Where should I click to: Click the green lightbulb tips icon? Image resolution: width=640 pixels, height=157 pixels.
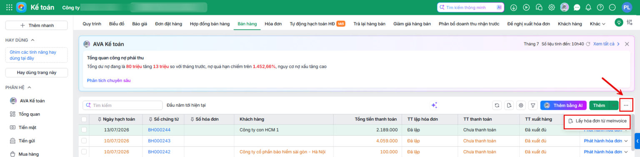[619, 22]
